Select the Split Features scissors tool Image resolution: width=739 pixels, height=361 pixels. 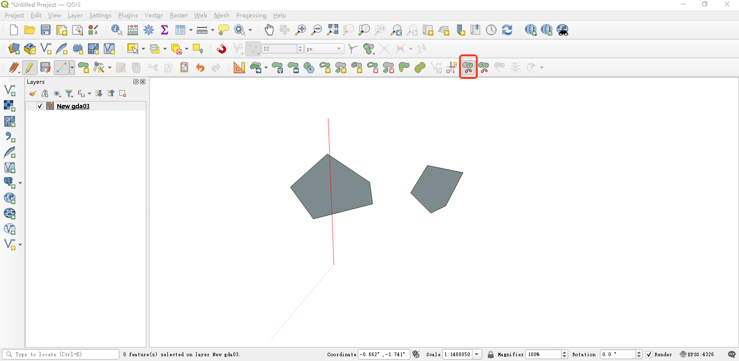[468, 67]
